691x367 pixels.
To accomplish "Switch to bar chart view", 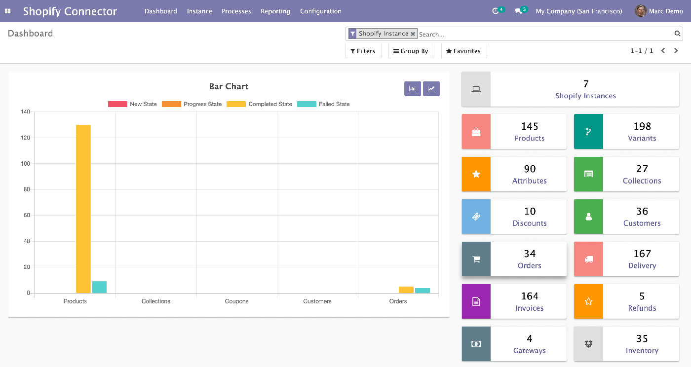I will 412,89.
